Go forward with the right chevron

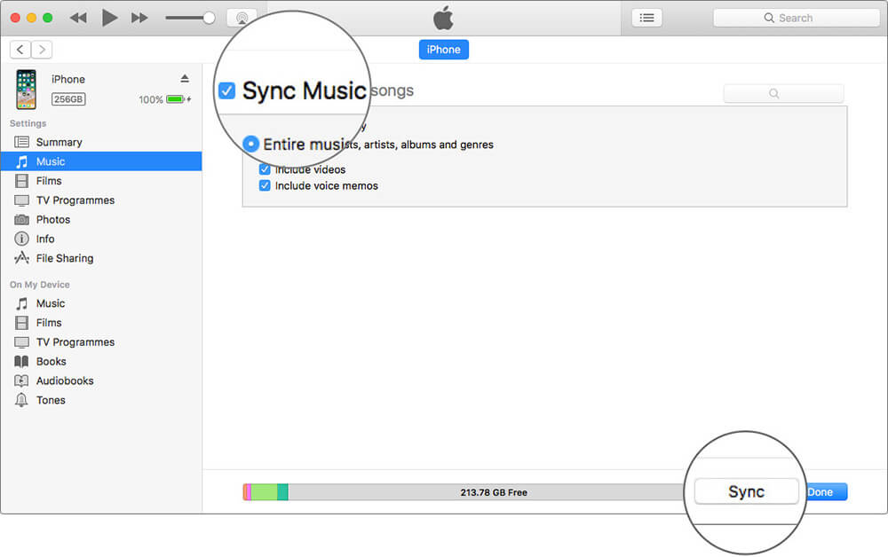tap(42, 50)
